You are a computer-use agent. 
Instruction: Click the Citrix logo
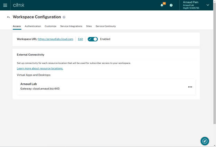19,5
